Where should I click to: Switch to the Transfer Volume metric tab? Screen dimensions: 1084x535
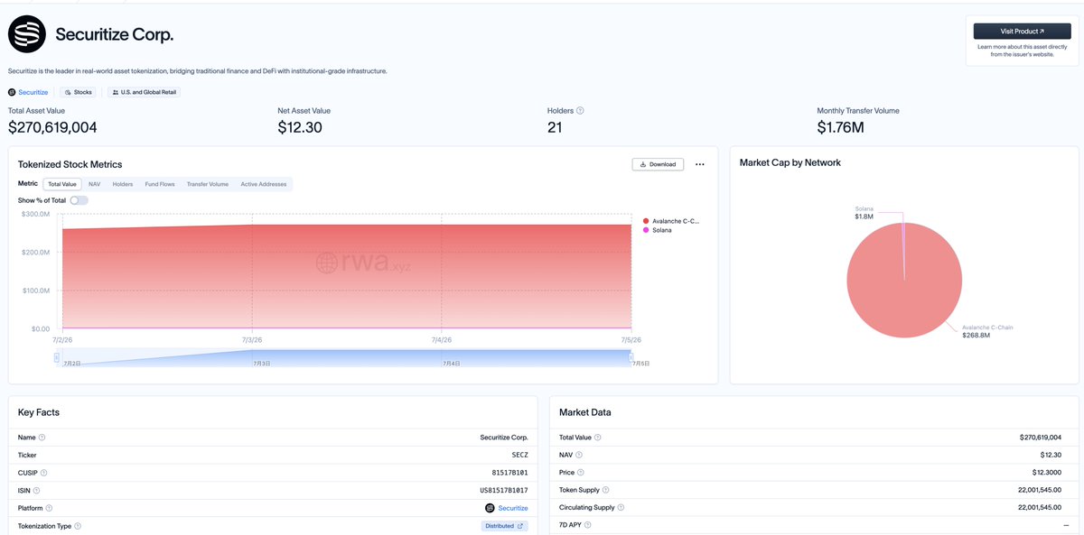click(x=208, y=184)
